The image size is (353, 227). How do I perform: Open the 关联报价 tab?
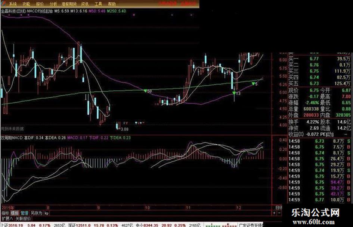click(23, 218)
